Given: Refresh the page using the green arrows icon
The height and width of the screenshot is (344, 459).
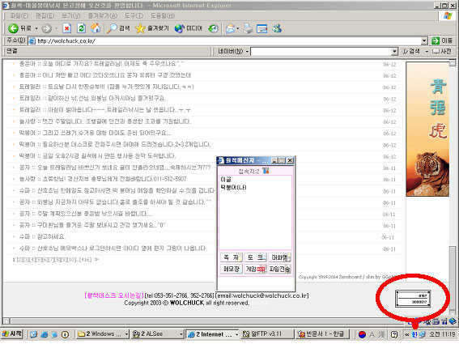Looking at the screenshot, I should pos(81,28).
